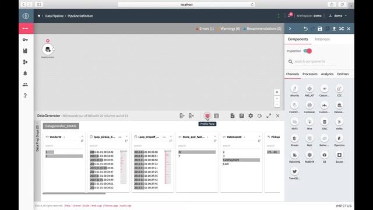Click the search components input field
373x210 pixels.
(315, 61)
